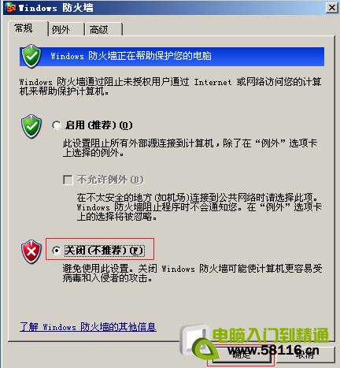Open the 了解 Windows 防火墙的其他信息 link
Viewport: 340px width, 368px height.
pyautogui.click(x=88, y=327)
